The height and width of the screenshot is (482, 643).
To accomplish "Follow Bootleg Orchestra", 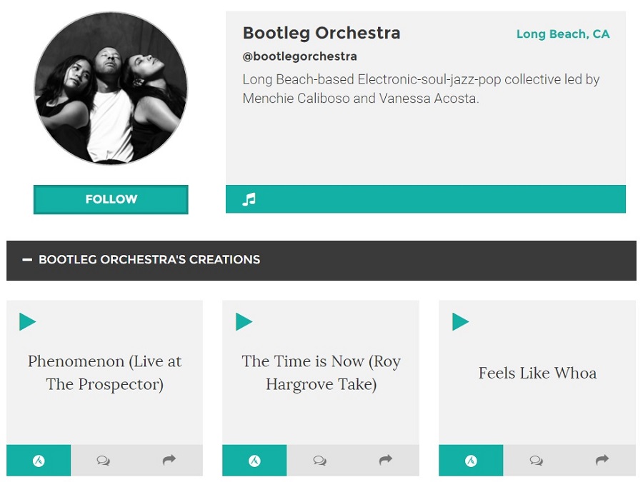I will coord(111,200).
